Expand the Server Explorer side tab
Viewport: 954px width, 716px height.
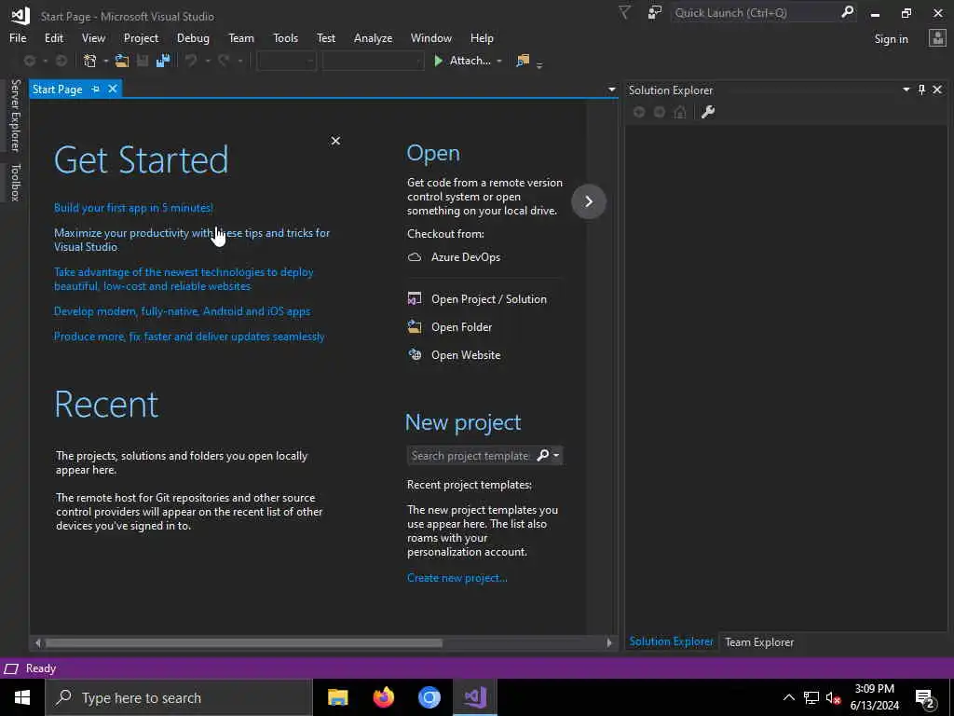(15, 115)
